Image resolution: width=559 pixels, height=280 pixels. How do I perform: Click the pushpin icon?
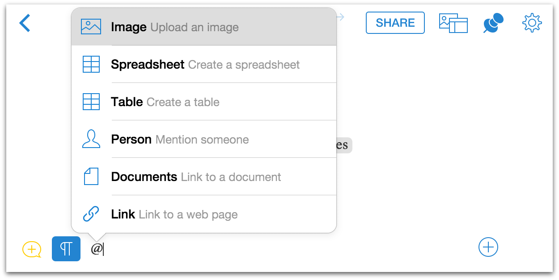(x=493, y=23)
